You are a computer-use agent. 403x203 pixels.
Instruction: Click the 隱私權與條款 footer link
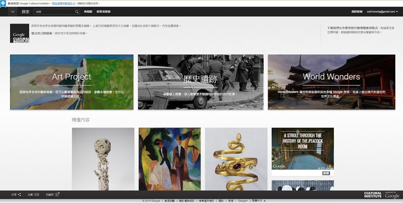point(187,201)
